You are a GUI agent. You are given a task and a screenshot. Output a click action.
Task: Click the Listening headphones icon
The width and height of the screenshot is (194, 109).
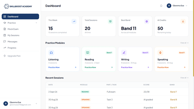[51, 53]
